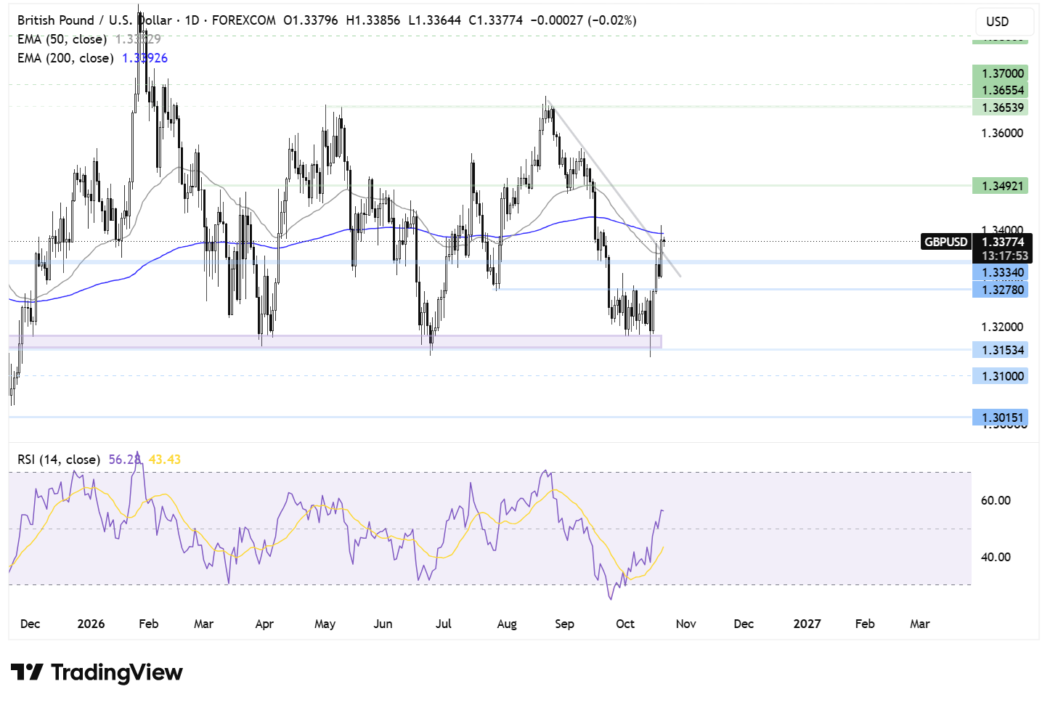Click the May label on time axis
This screenshot has width=1050, height=705.
click(x=325, y=624)
